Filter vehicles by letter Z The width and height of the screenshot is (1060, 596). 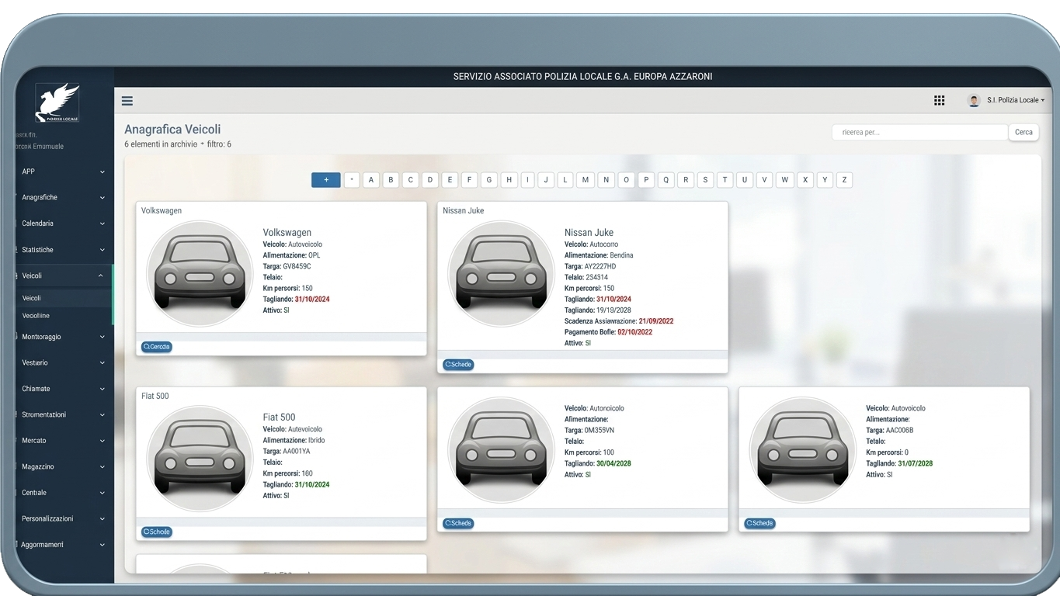[x=844, y=180]
